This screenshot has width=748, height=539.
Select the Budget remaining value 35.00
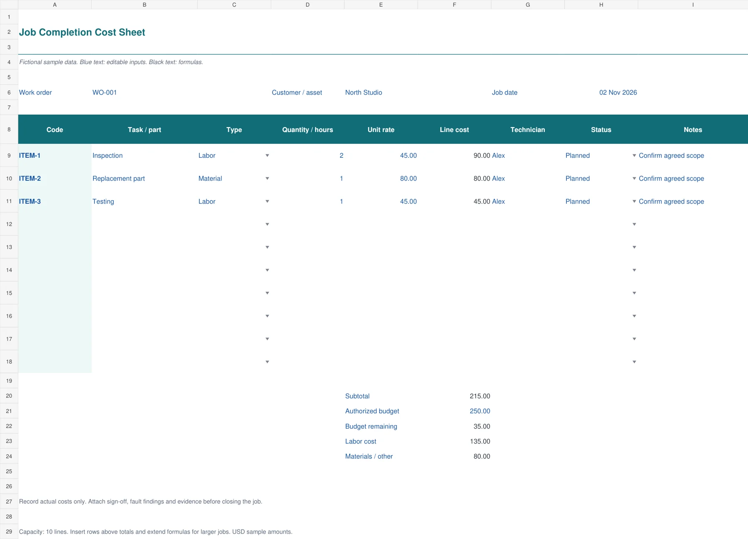point(454,426)
